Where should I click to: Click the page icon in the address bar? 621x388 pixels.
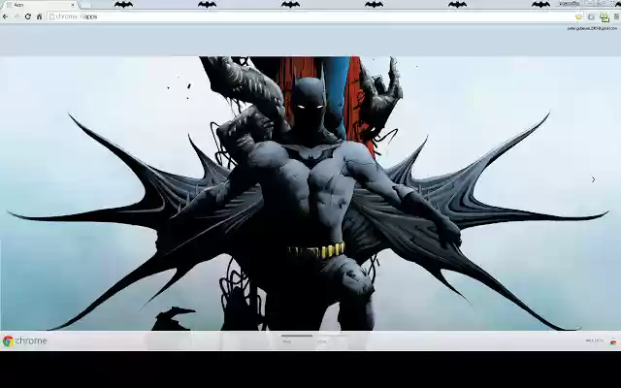[51, 16]
